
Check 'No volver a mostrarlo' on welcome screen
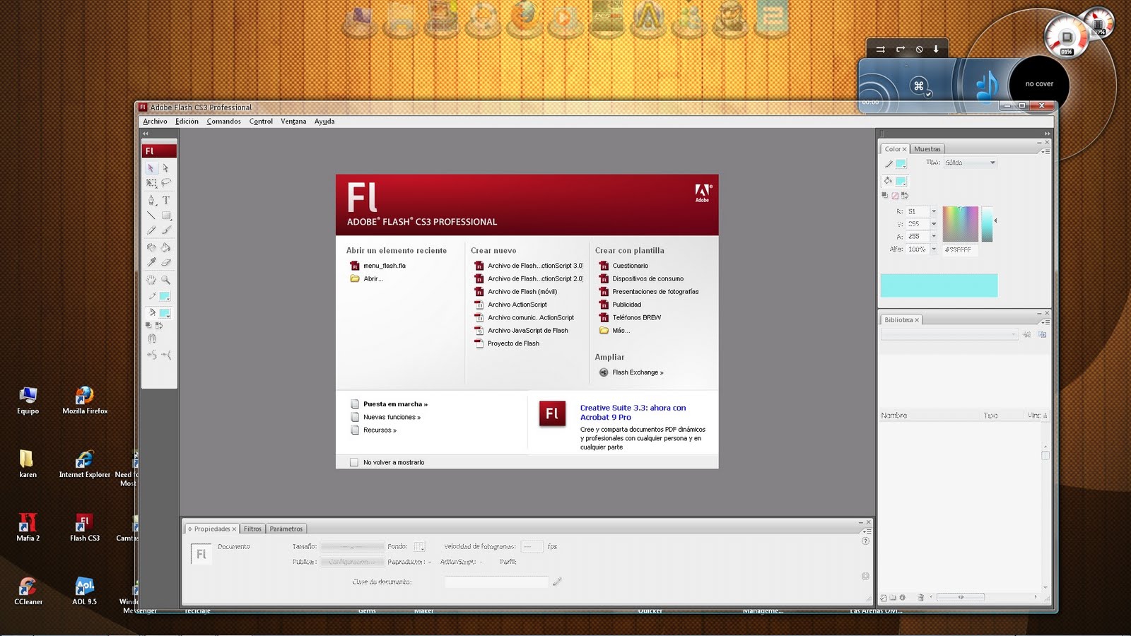tap(354, 461)
